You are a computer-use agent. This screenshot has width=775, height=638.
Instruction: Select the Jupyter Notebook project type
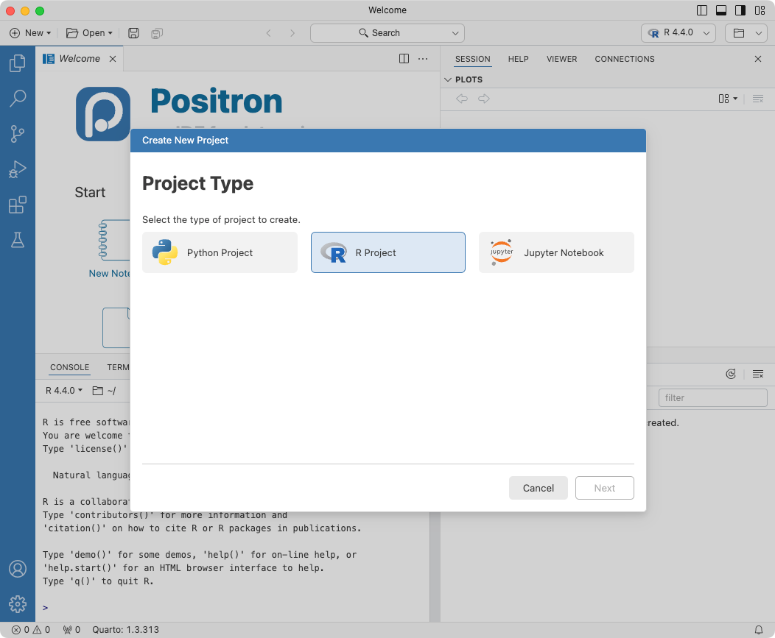(x=556, y=252)
